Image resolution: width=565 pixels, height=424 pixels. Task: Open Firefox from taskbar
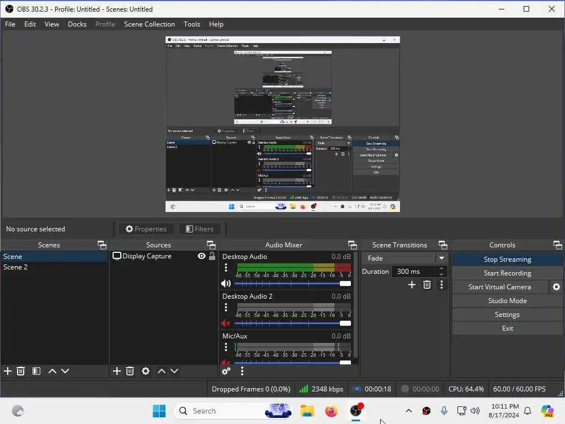[x=331, y=411]
